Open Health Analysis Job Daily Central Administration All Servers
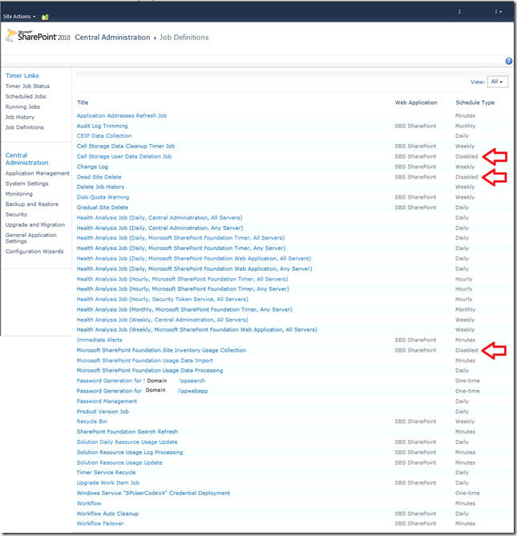 (160, 218)
